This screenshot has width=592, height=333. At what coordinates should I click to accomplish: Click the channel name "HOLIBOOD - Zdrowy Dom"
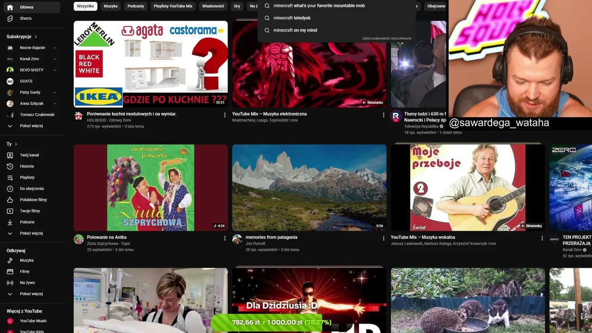point(109,120)
